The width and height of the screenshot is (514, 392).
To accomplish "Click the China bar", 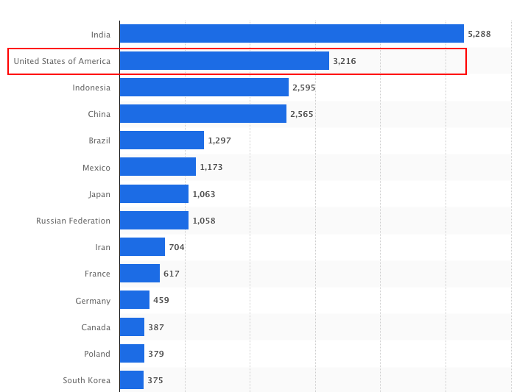I will pyautogui.click(x=203, y=114).
